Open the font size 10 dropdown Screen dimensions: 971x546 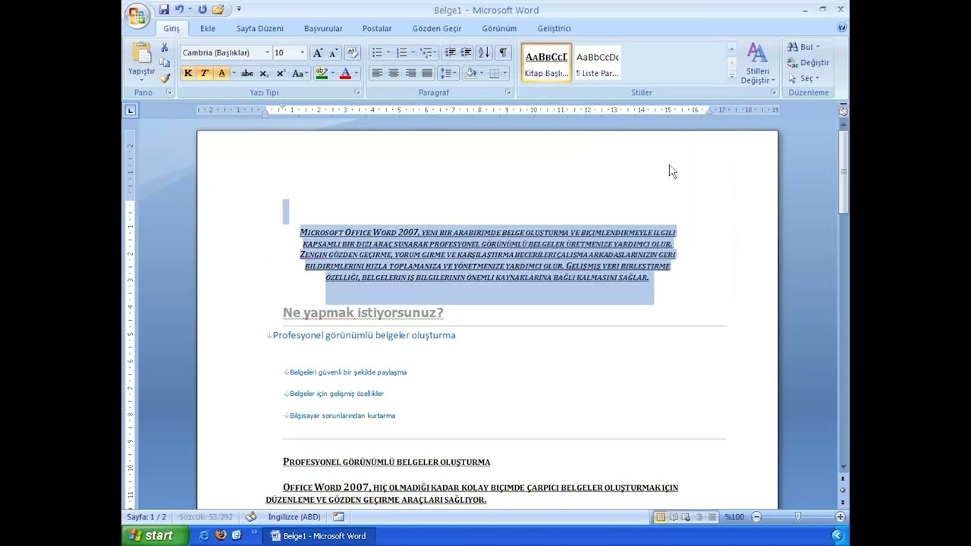click(x=302, y=52)
